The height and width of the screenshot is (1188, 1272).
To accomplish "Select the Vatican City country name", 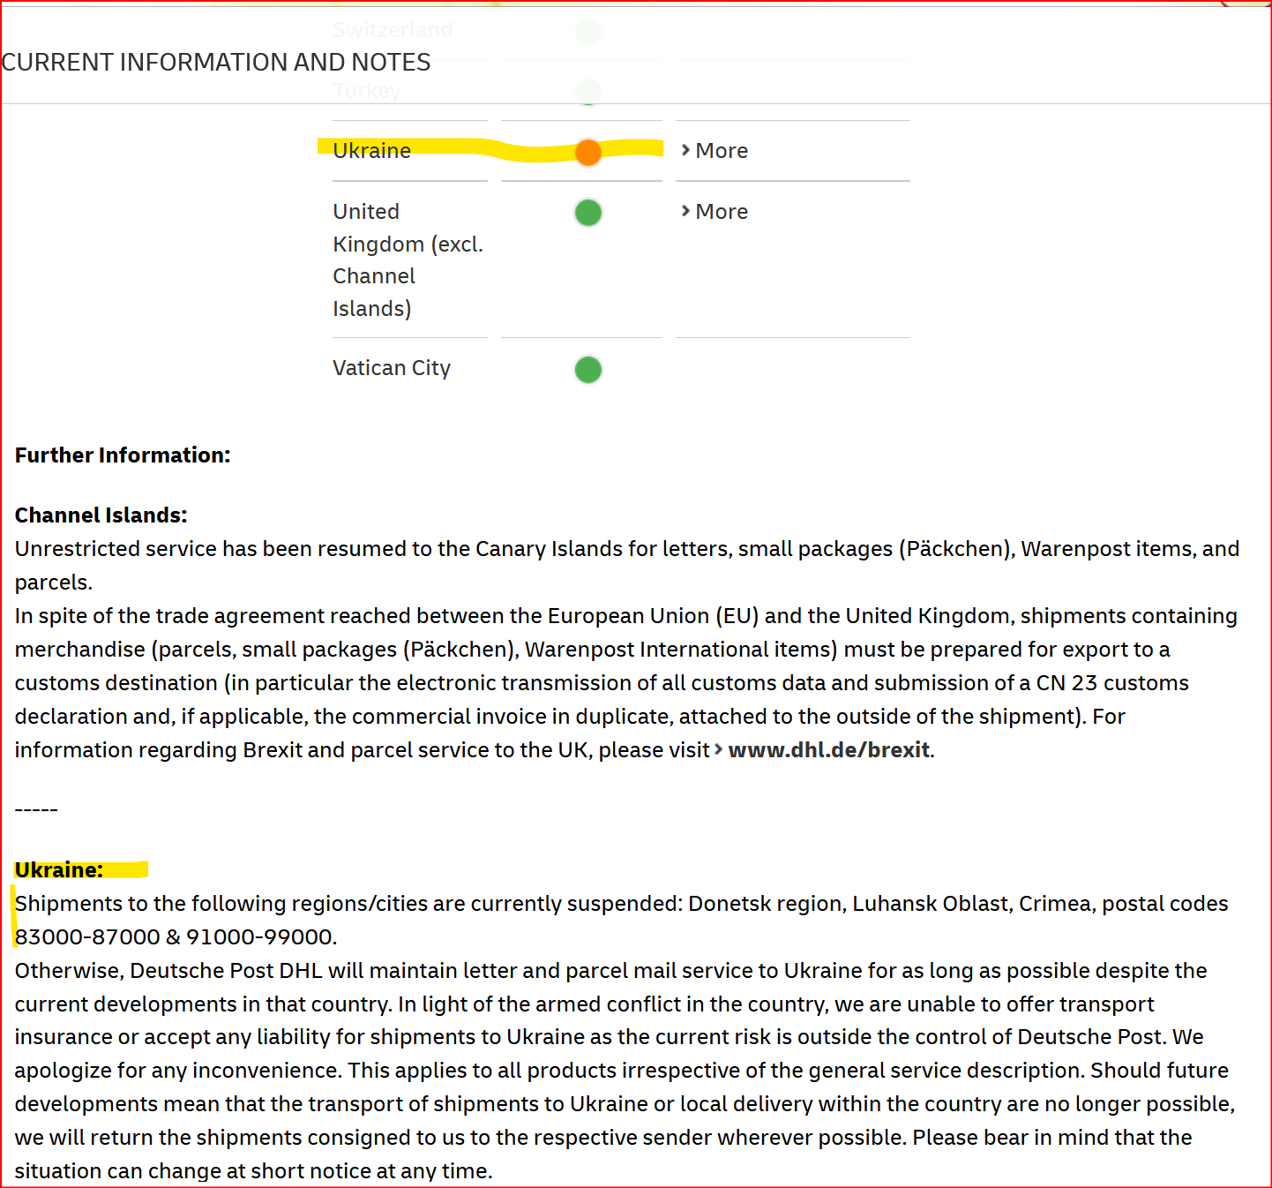I will [x=392, y=368].
